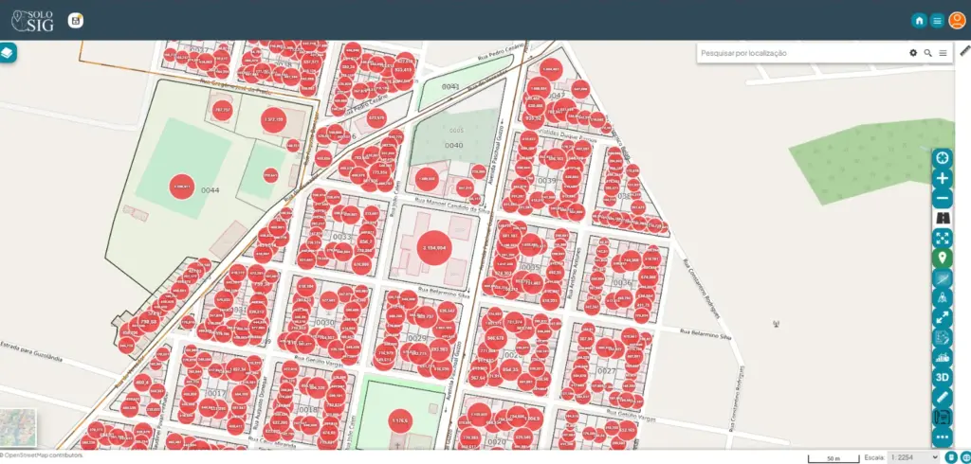Click the save icon beside the logo
The image size is (971, 464).
coord(75,21)
